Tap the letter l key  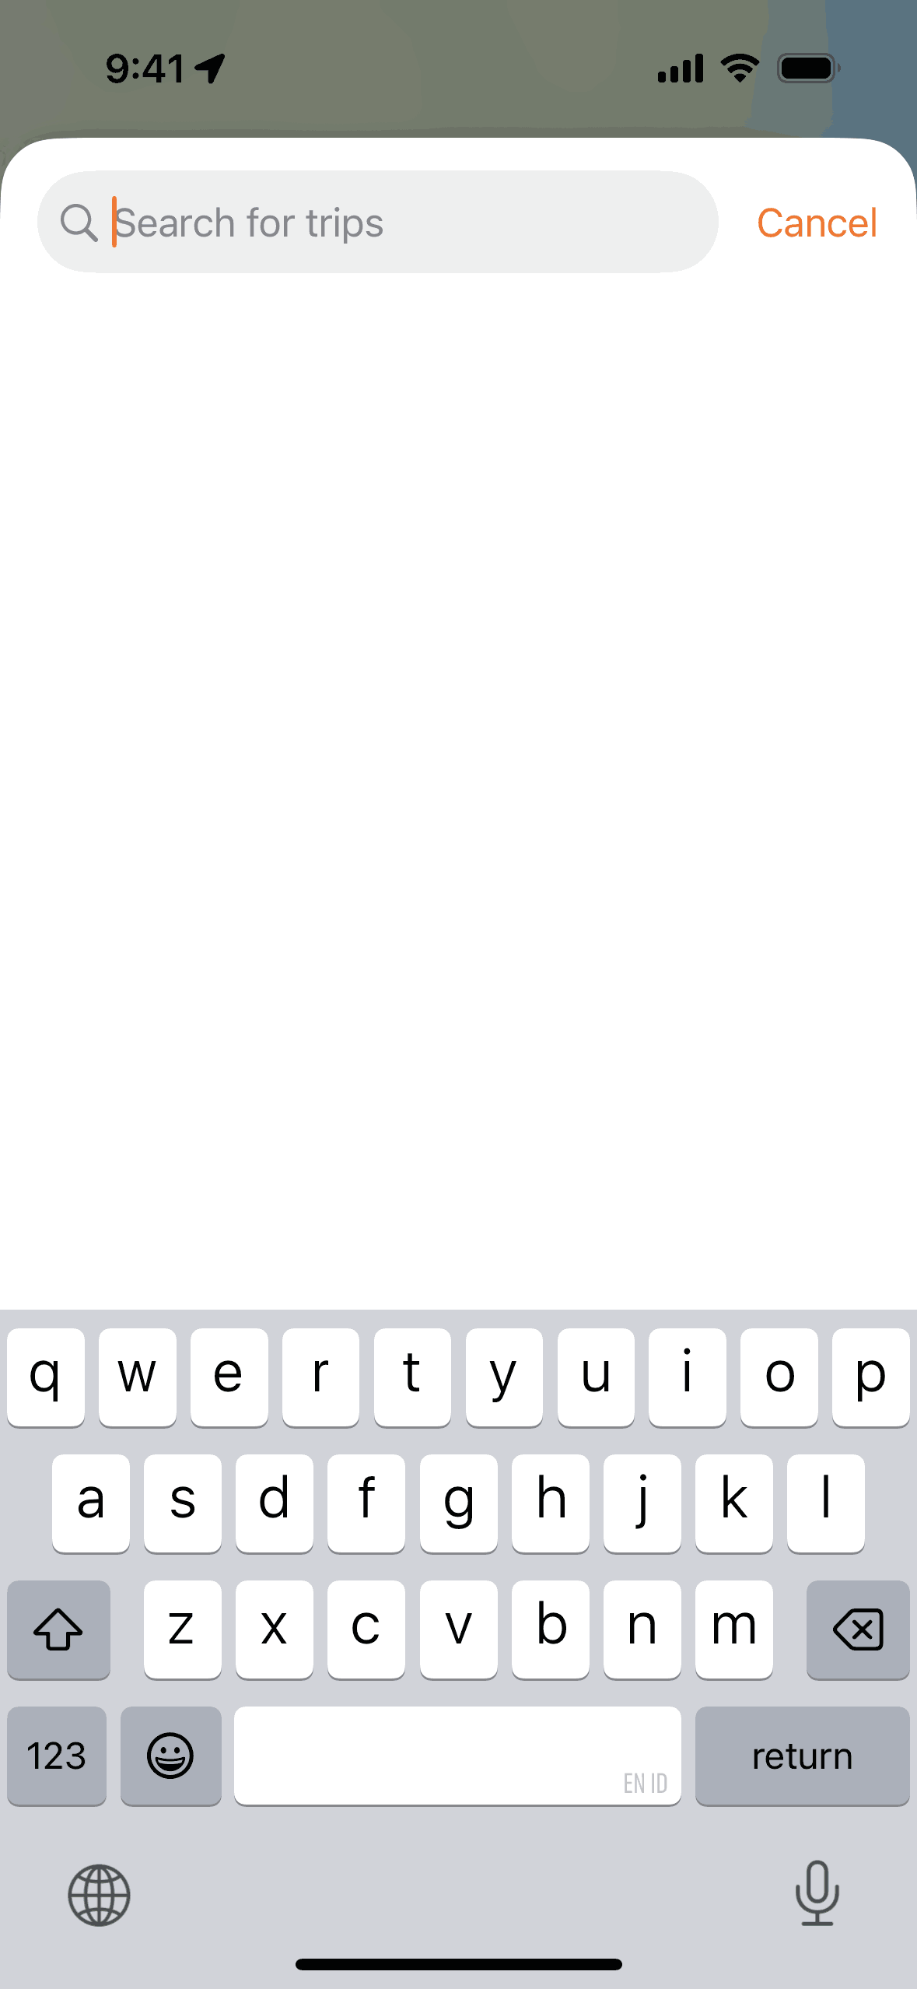pyautogui.click(x=825, y=1503)
